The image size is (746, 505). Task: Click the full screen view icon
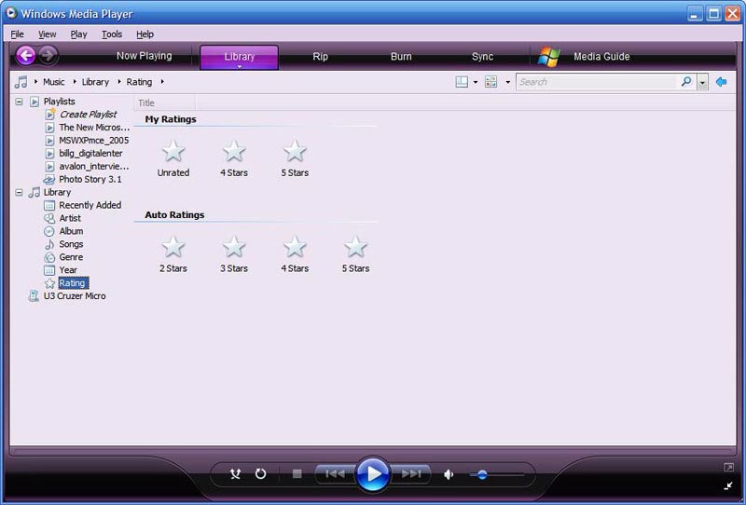728,468
